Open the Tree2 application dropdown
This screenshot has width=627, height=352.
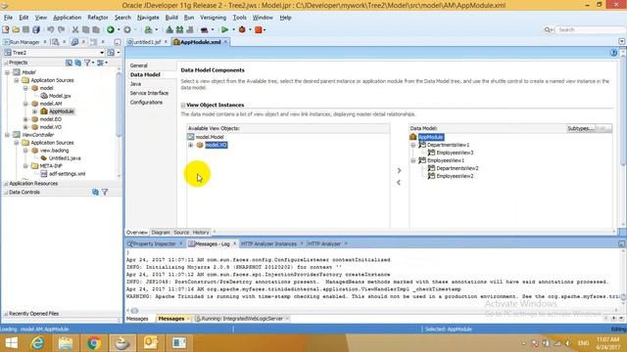click(x=102, y=53)
